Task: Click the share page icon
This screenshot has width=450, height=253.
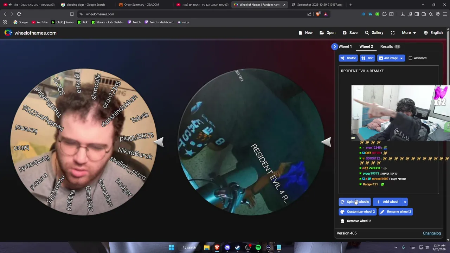Action: pyautogui.click(x=309, y=14)
